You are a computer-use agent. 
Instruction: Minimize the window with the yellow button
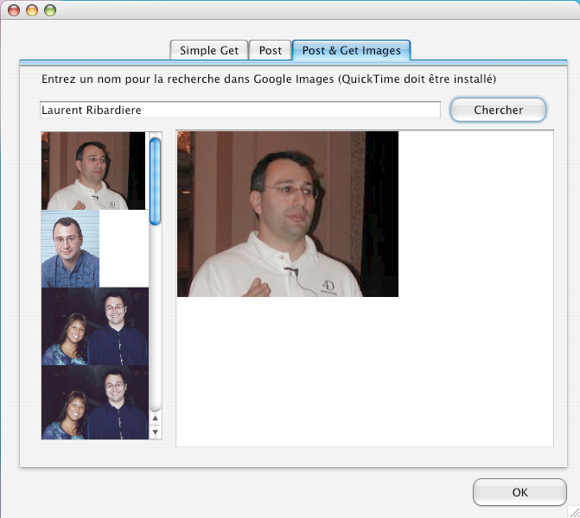pos(32,10)
